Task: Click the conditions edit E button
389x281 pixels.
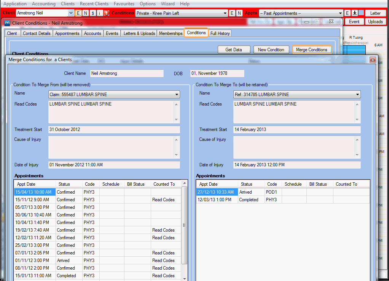Action: (232, 13)
